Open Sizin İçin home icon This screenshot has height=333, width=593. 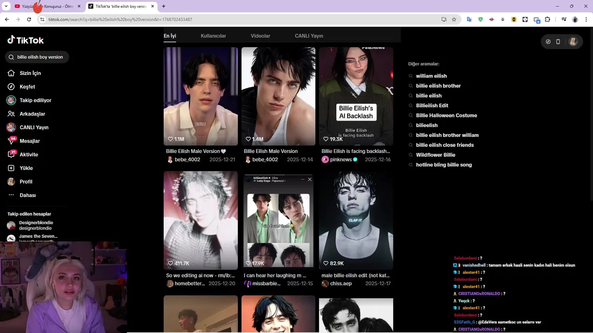pyautogui.click(x=11, y=73)
